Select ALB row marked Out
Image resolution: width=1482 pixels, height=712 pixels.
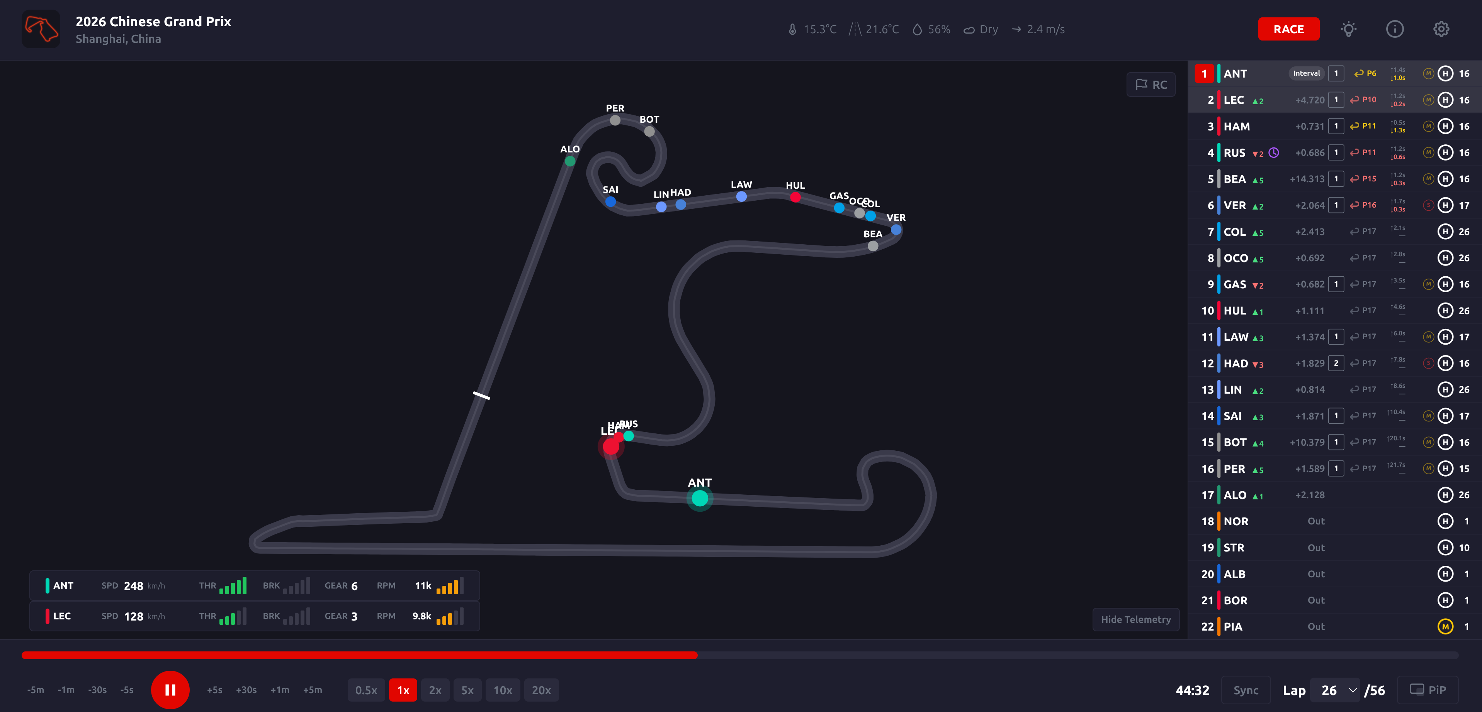1335,574
